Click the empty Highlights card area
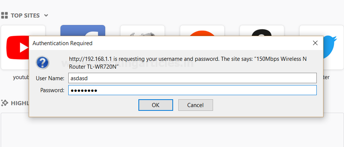 coord(172,132)
